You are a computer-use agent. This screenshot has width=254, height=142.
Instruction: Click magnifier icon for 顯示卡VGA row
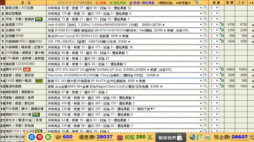[x=205, y=69]
